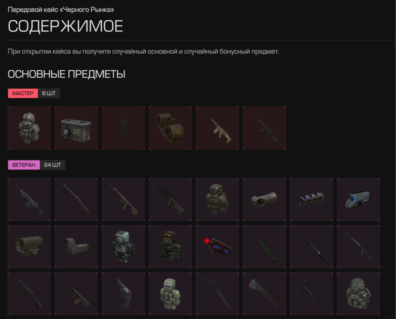Click the hatchet axe item

[264, 294]
